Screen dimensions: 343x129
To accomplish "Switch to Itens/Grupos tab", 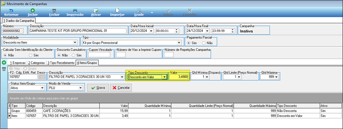I will [x=87, y=63].
